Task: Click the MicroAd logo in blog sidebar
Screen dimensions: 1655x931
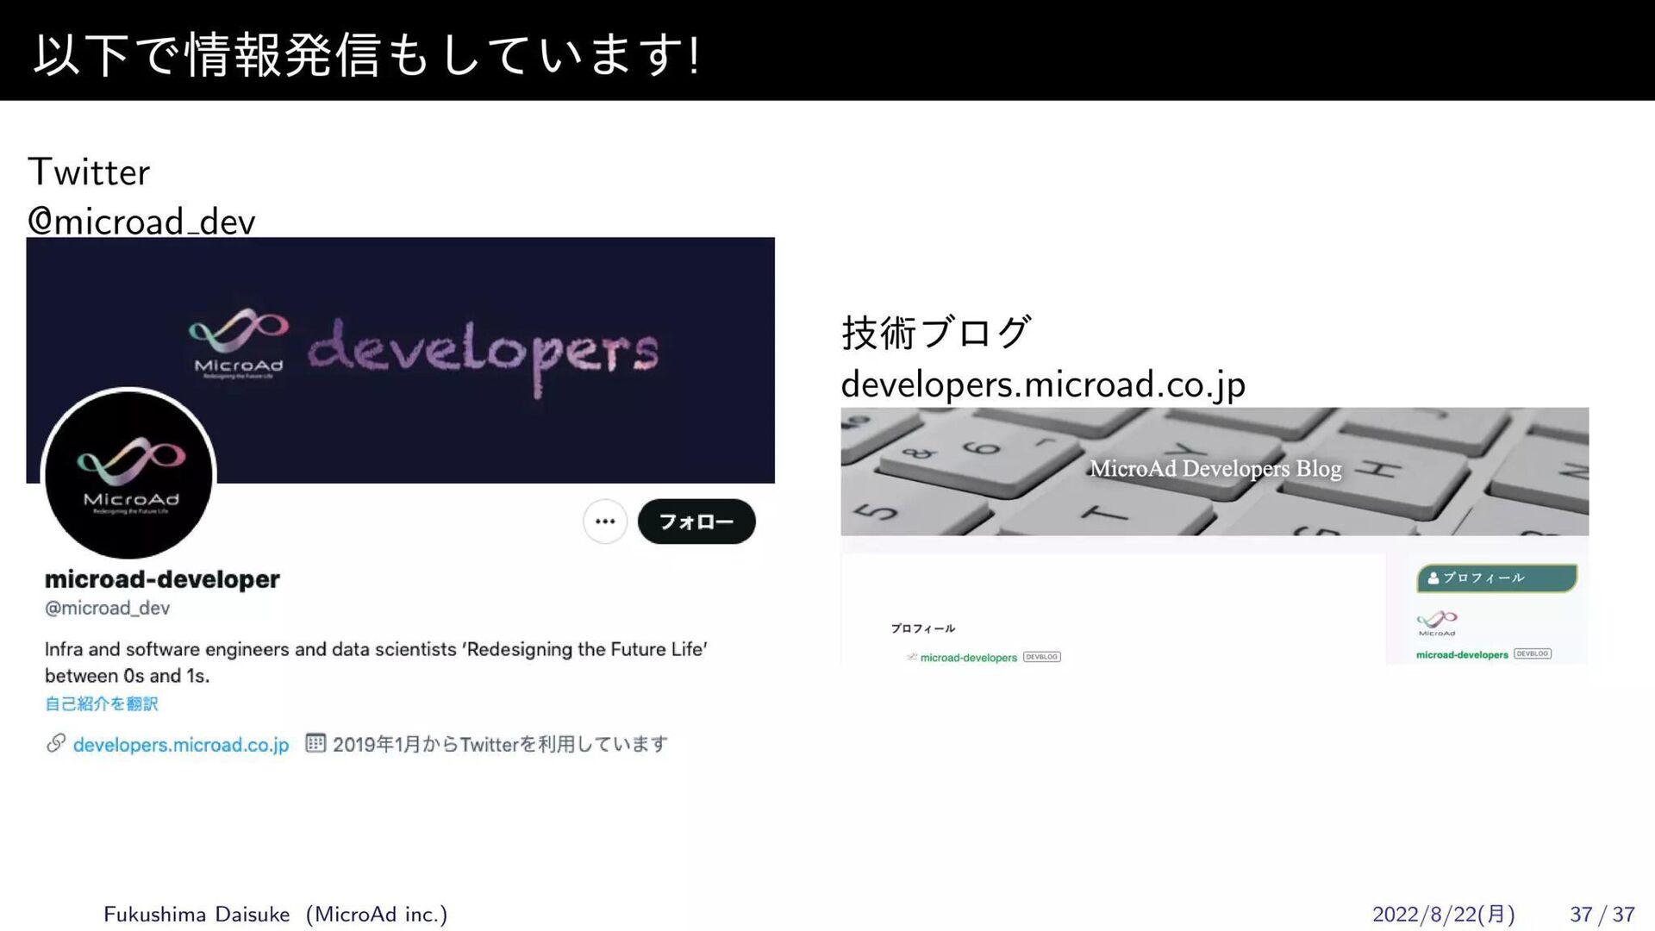Action: [1437, 622]
